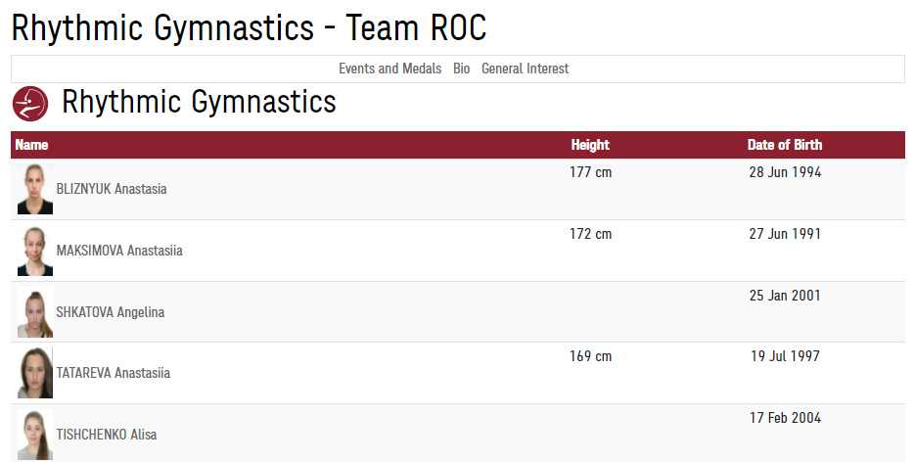The image size is (915, 462).
Task: Sort table by Height column header
Action: pos(590,145)
